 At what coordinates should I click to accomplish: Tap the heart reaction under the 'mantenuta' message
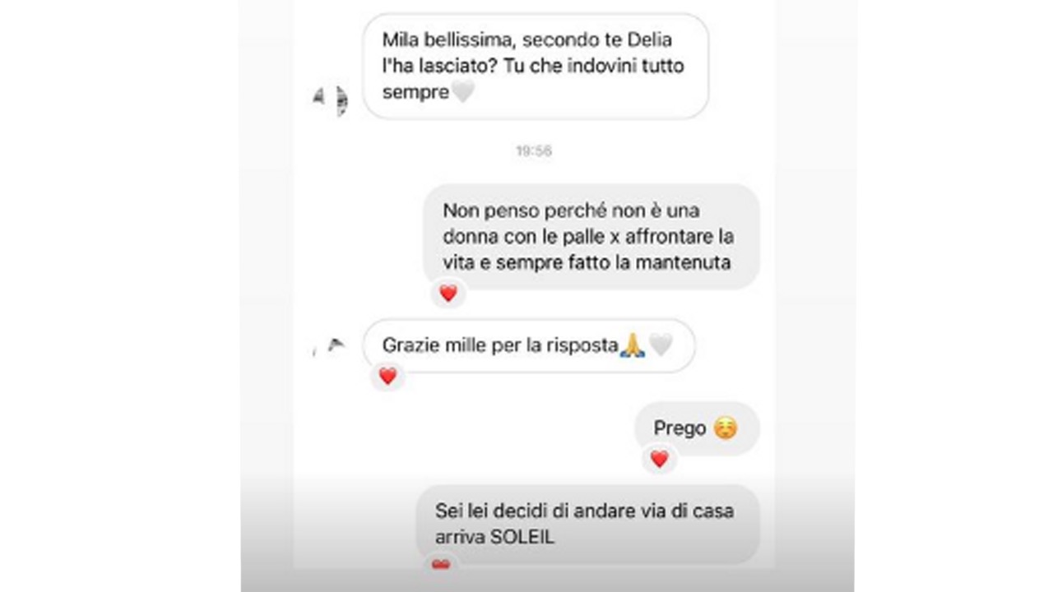click(448, 293)
